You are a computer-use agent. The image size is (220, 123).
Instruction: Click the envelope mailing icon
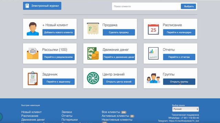33,53
